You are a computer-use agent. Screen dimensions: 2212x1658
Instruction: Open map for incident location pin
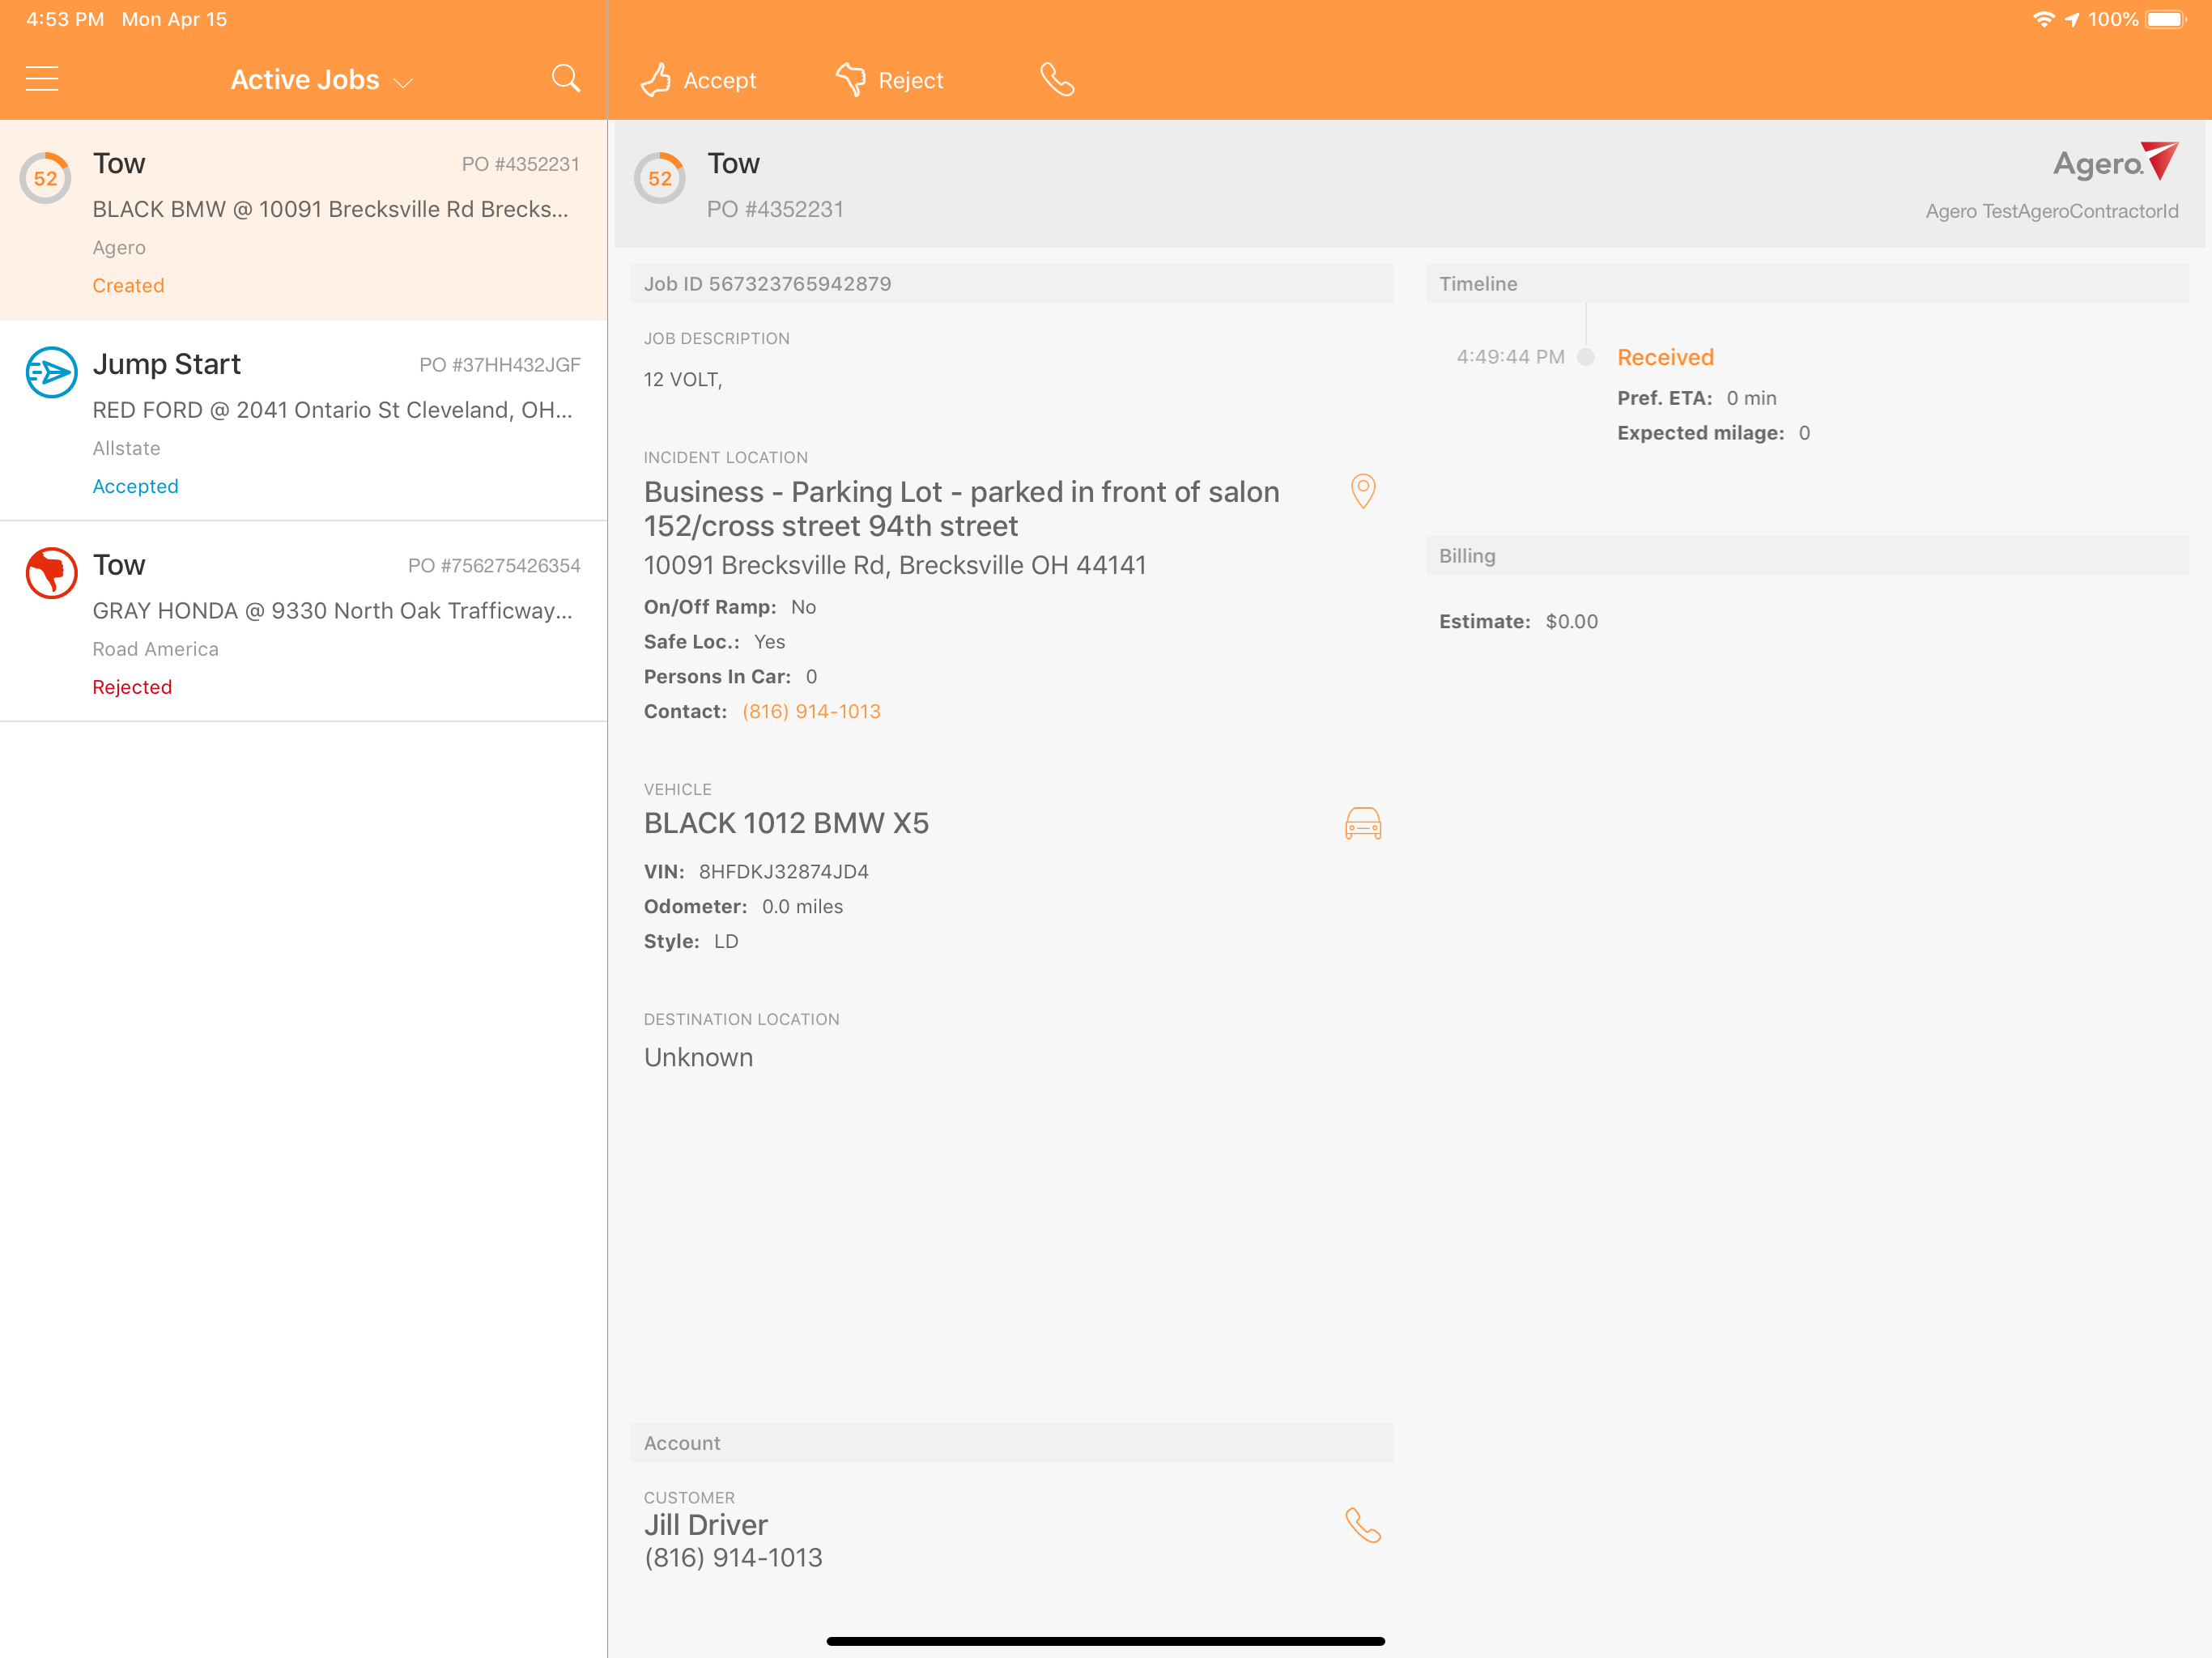tap(1363, 491)
